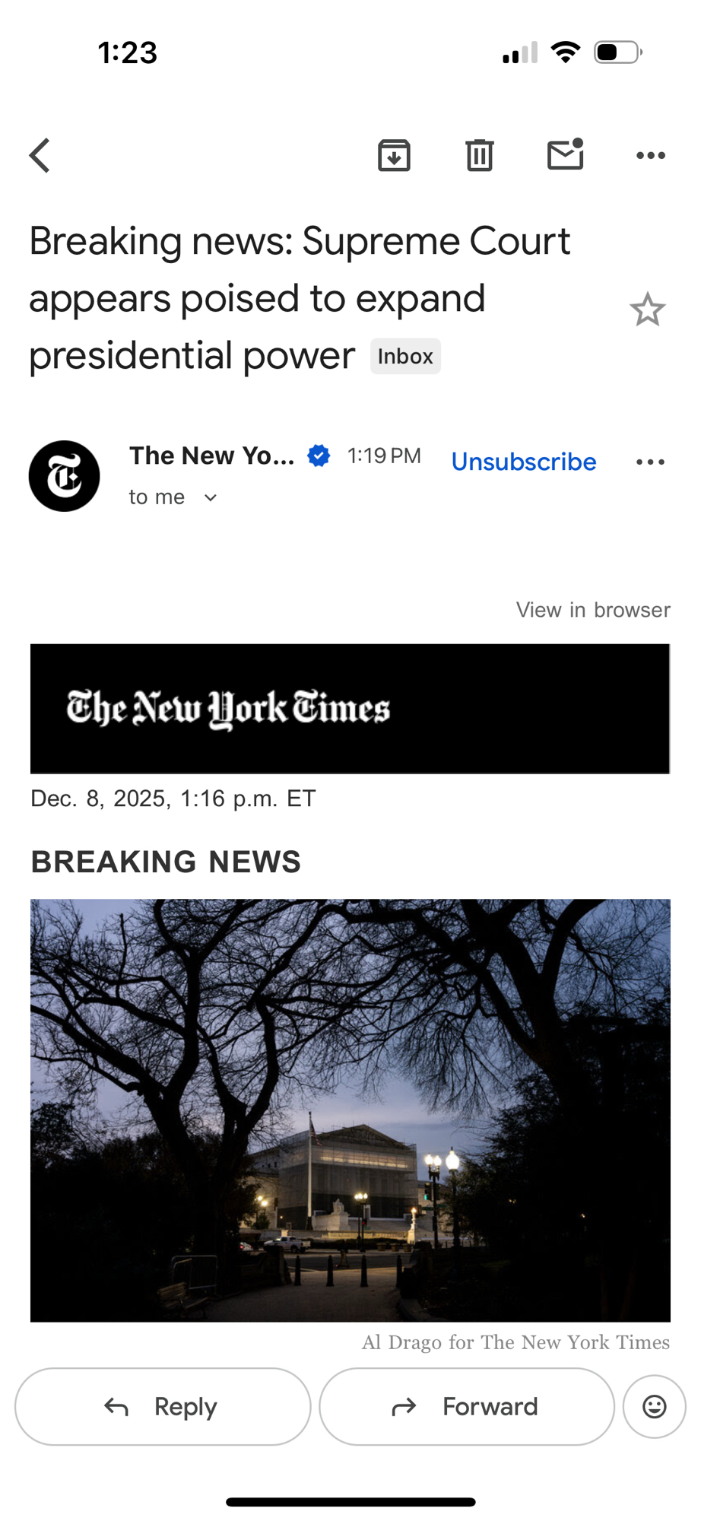Reply to this email
The height and width of the screenshot is (1521, 701).
coord(163,1407)
